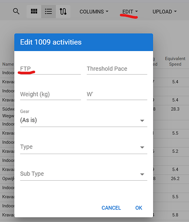Click the Name column header
The height and width of the screenshot is (222, 189).
coord(8,64)
